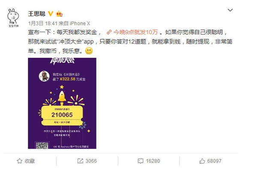262x171 pixels.
Task: Open the purple 冲顶大会 poster image
Action: pos(62,103)
